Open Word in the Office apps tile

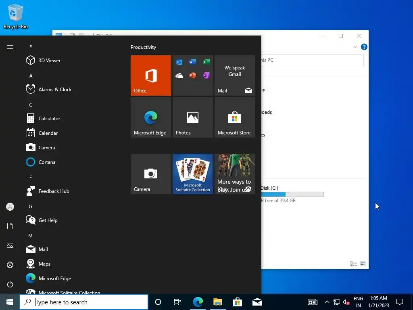point(192,62)
